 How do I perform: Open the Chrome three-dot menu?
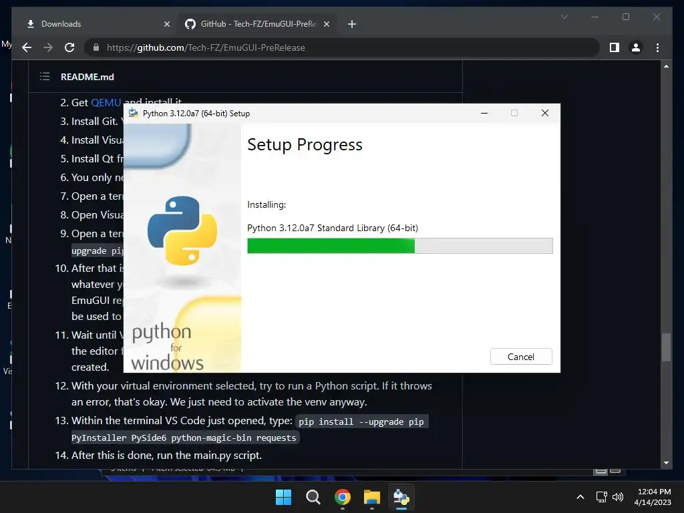[657, 47]
